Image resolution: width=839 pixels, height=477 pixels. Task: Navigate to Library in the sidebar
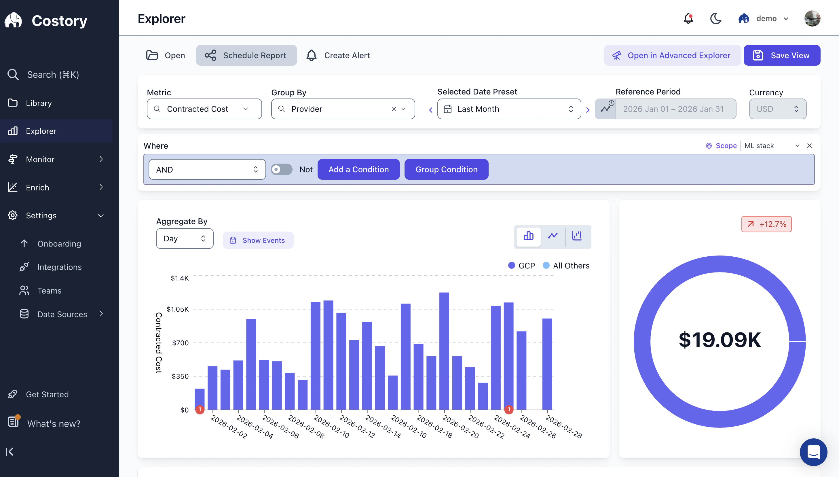(39, 103)
